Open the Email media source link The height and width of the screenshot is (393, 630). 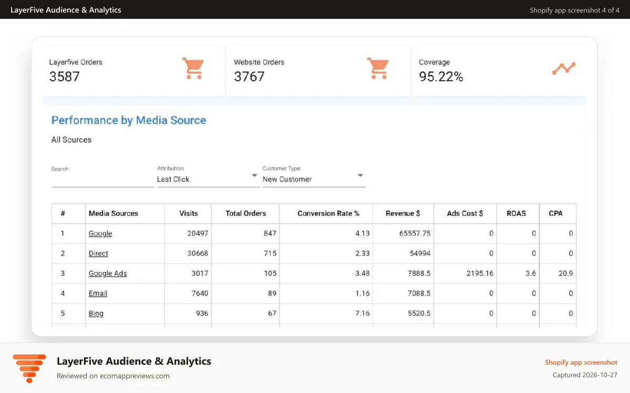pos(98,293)
